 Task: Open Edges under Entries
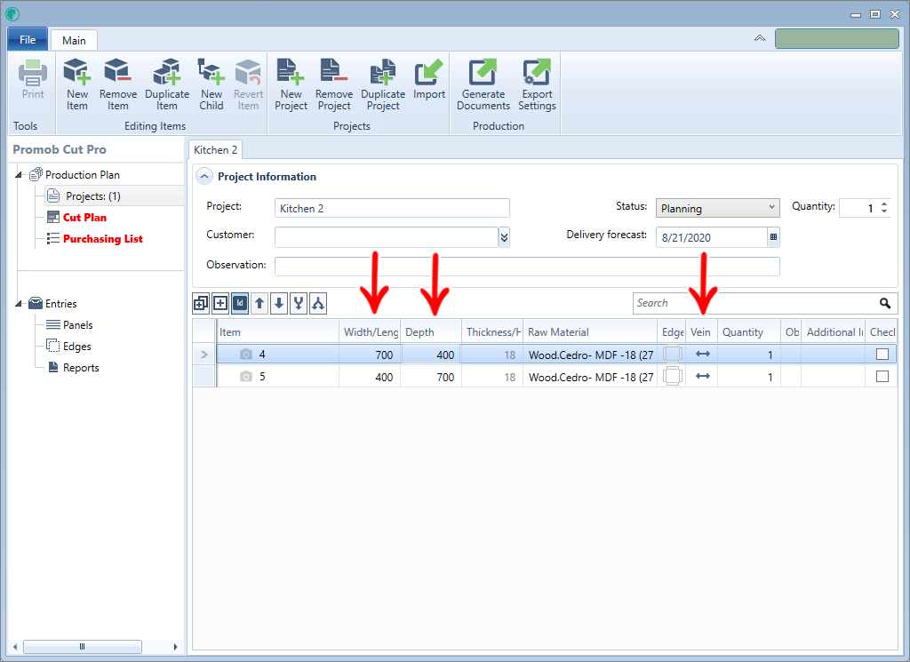tap(77, 347)
